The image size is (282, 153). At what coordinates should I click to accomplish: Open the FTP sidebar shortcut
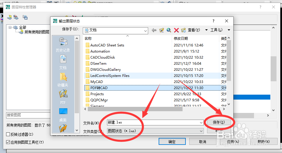(x=63, y=97)
